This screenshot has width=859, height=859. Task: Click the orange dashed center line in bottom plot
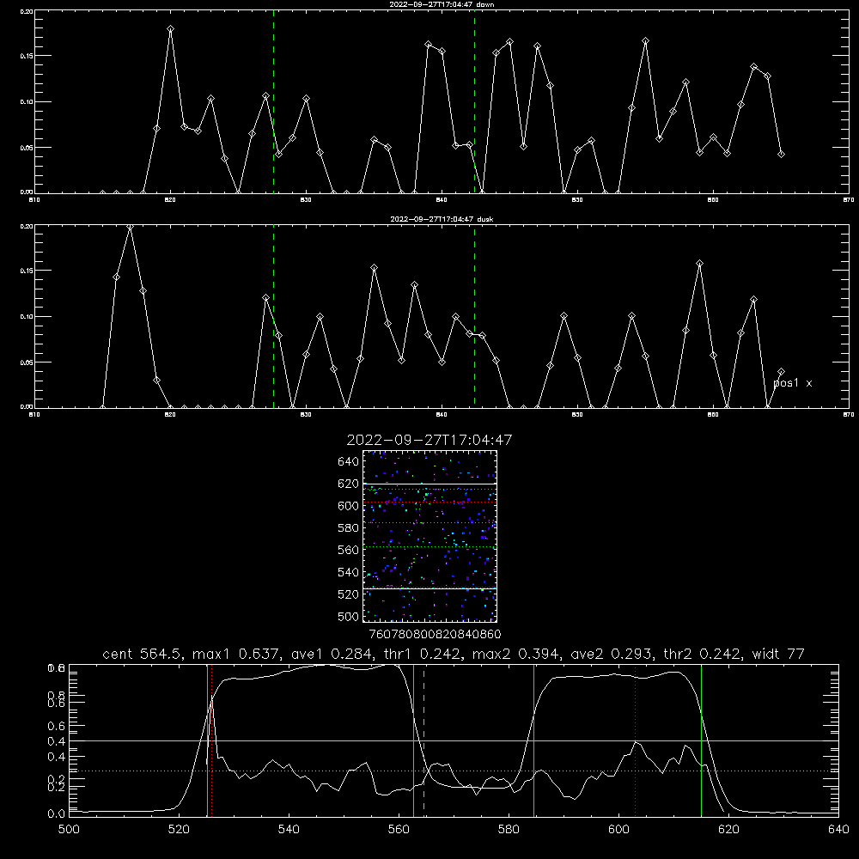coord(424,740)
